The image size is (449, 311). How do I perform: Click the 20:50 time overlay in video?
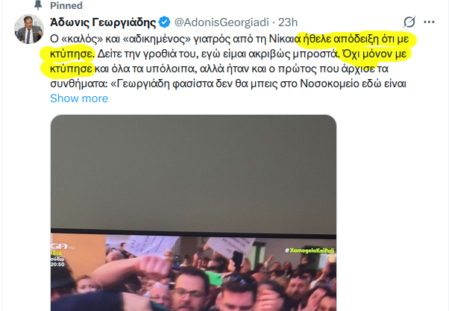tap(57, 264)
